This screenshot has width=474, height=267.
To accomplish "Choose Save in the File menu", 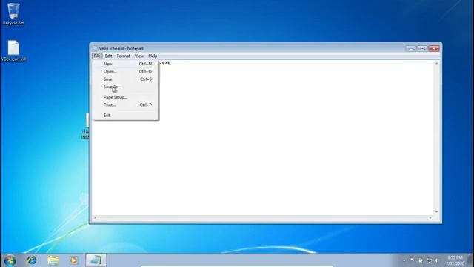I will [126, 79].
